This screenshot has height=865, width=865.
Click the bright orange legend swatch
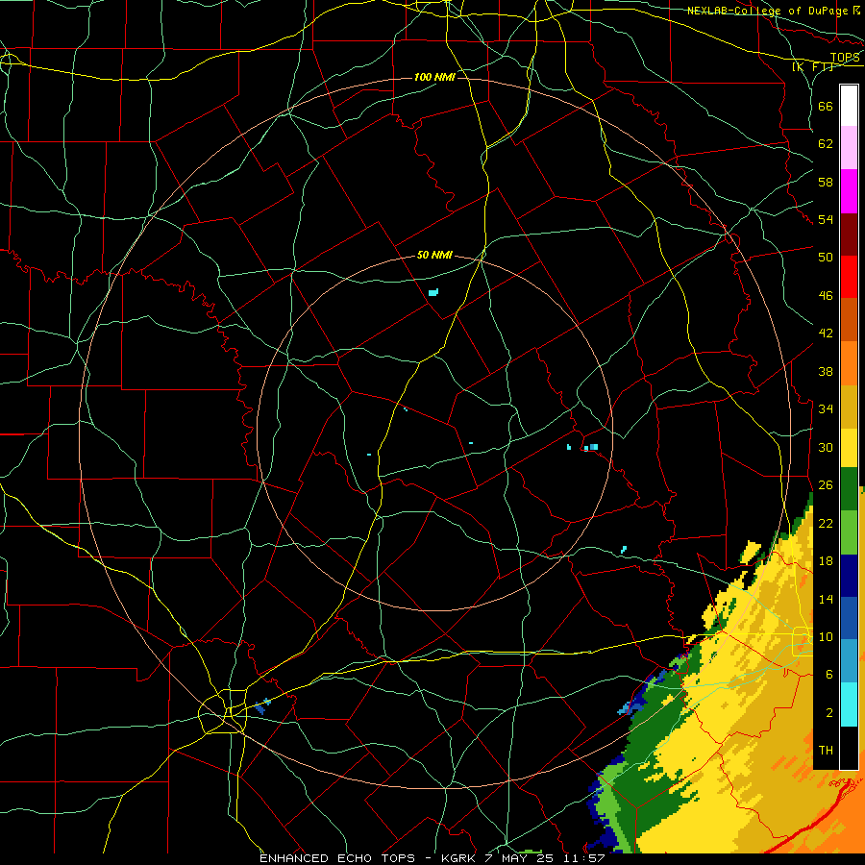pyautogui.click(x=849, y=363)
